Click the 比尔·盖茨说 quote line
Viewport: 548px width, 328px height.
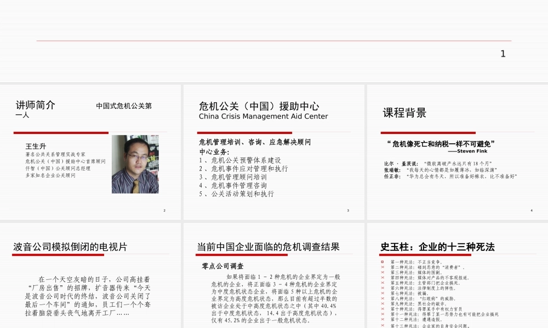(x=438, y=163)
